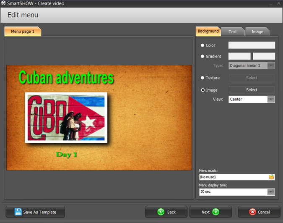Click the red X Cancel icon
Screen dimensions: 283x223
(x=252, y=212)
